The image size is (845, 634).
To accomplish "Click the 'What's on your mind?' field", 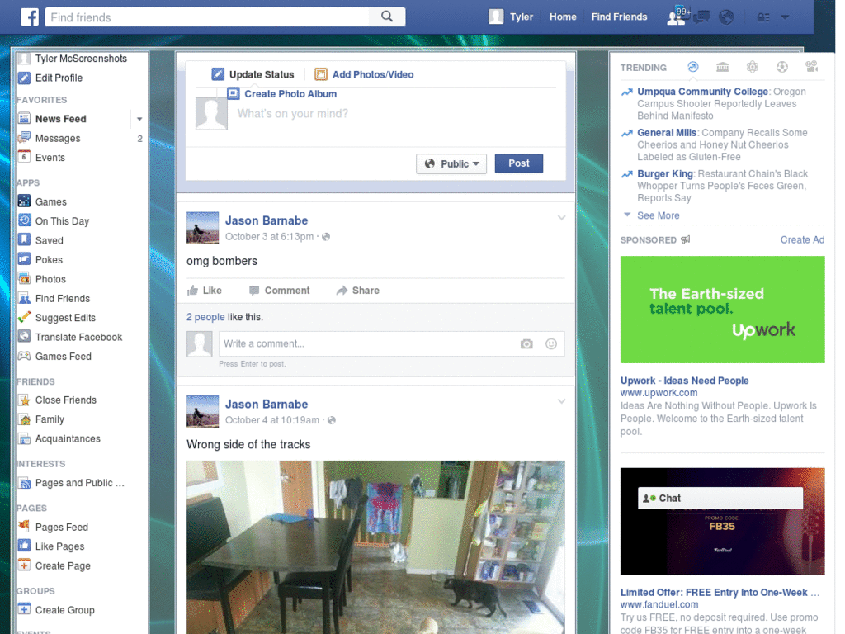I will 396,114.
